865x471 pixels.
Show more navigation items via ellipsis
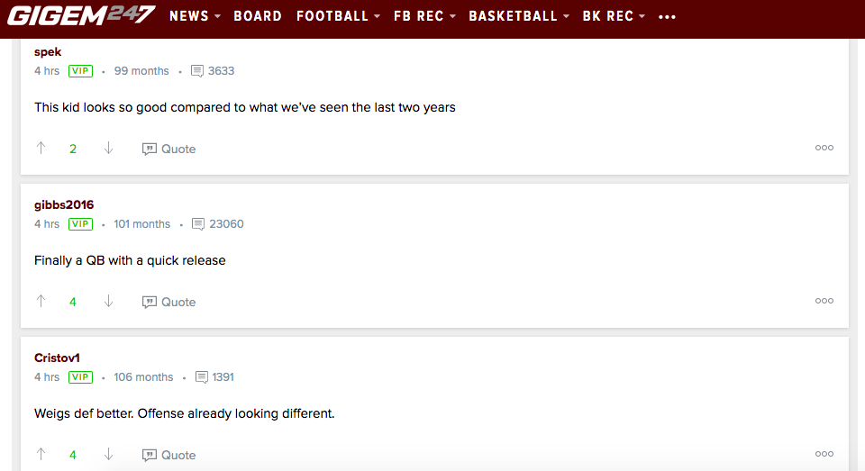tap(667, 17)
